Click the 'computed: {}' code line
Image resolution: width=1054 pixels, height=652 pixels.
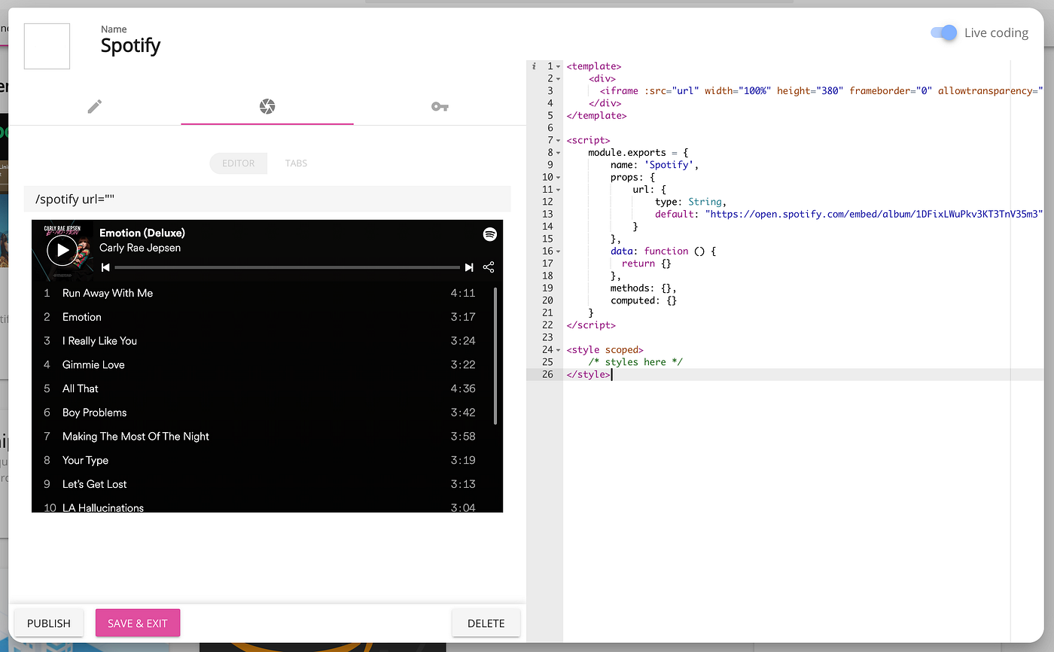644,300
